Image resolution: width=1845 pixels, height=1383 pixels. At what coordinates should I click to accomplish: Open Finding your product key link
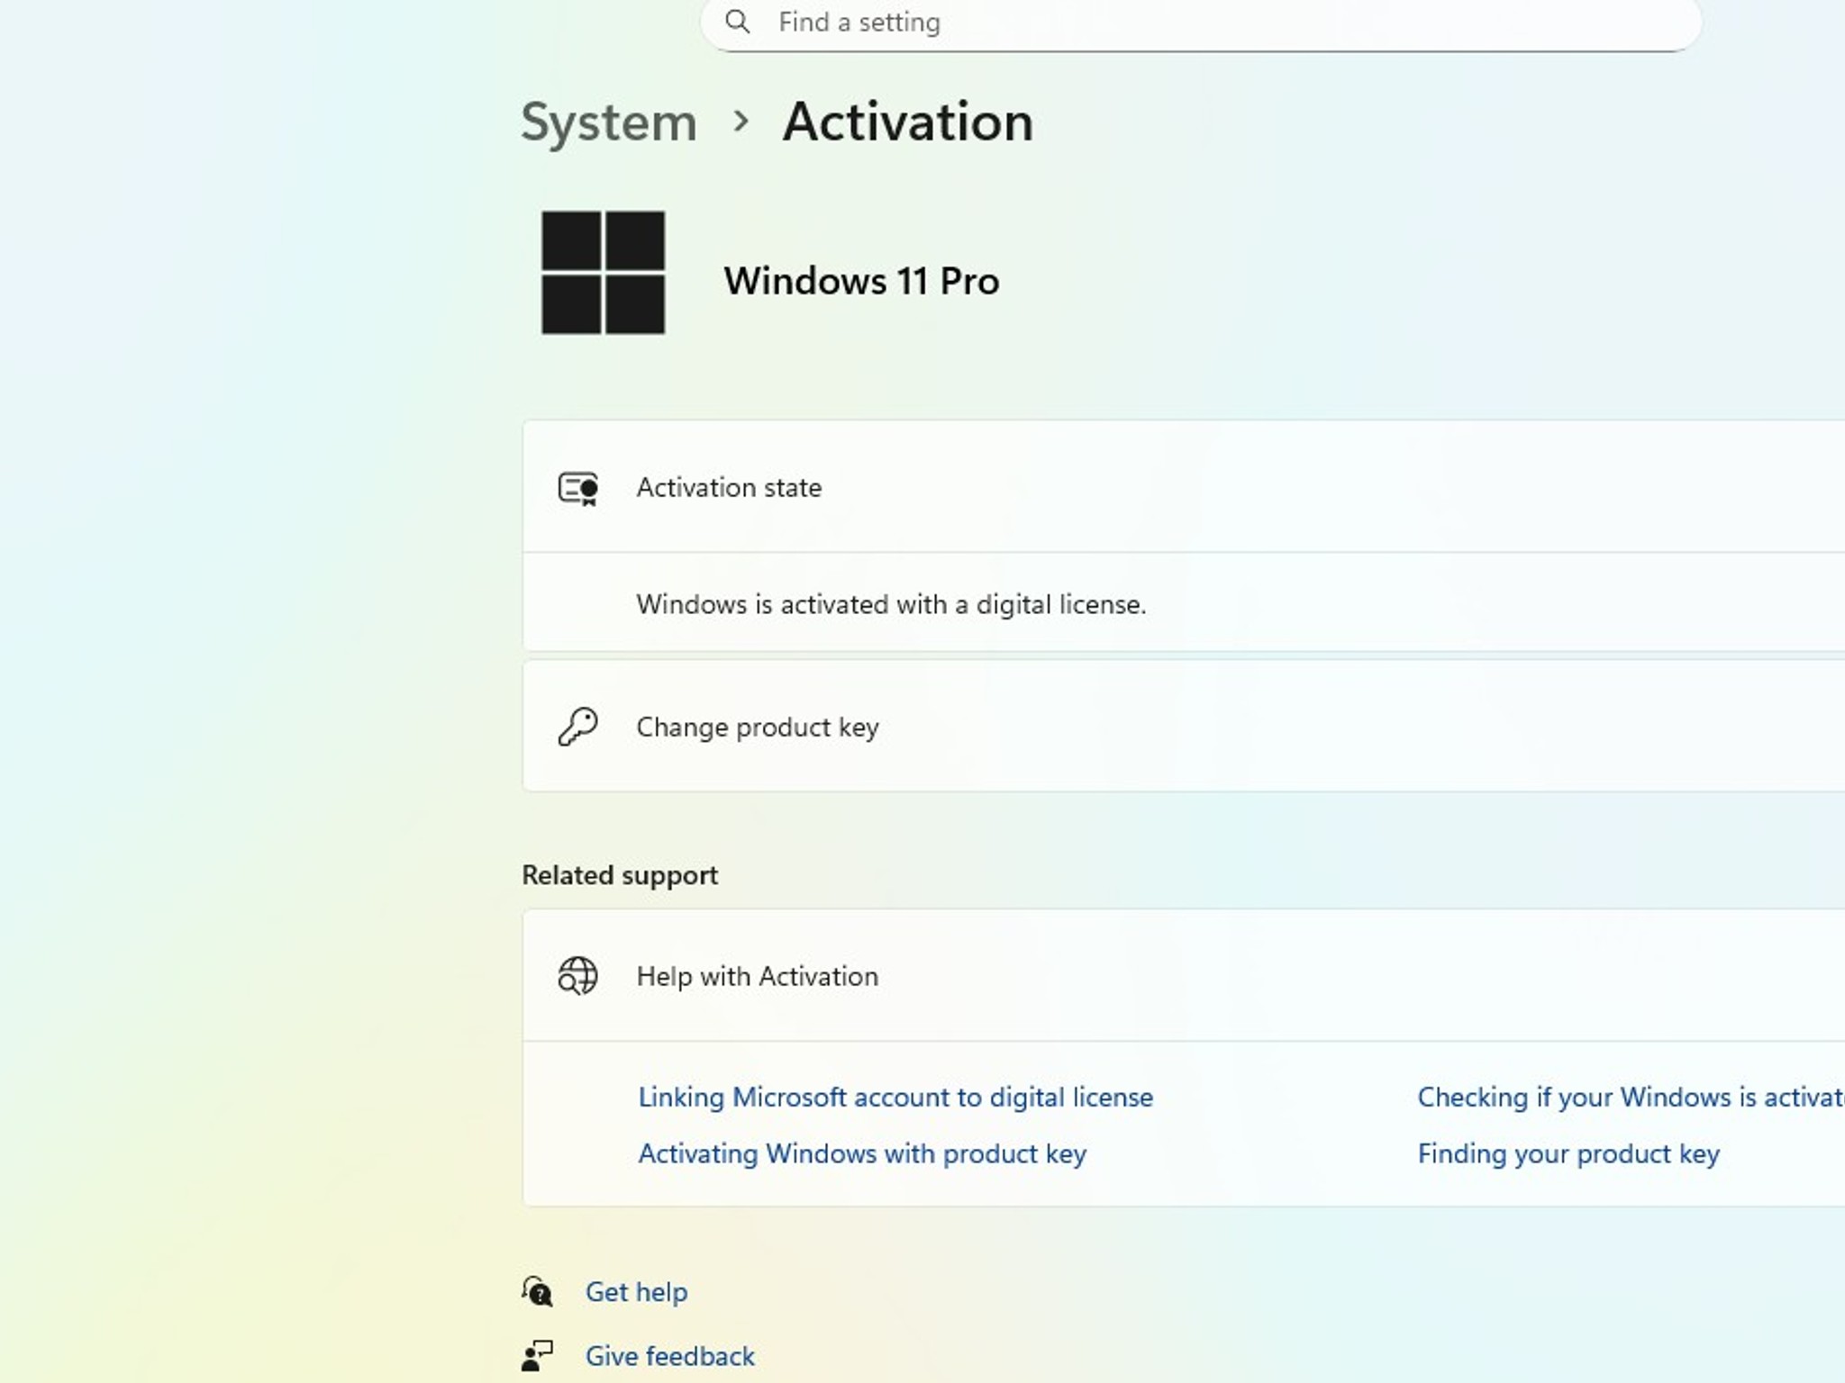1568,1154
